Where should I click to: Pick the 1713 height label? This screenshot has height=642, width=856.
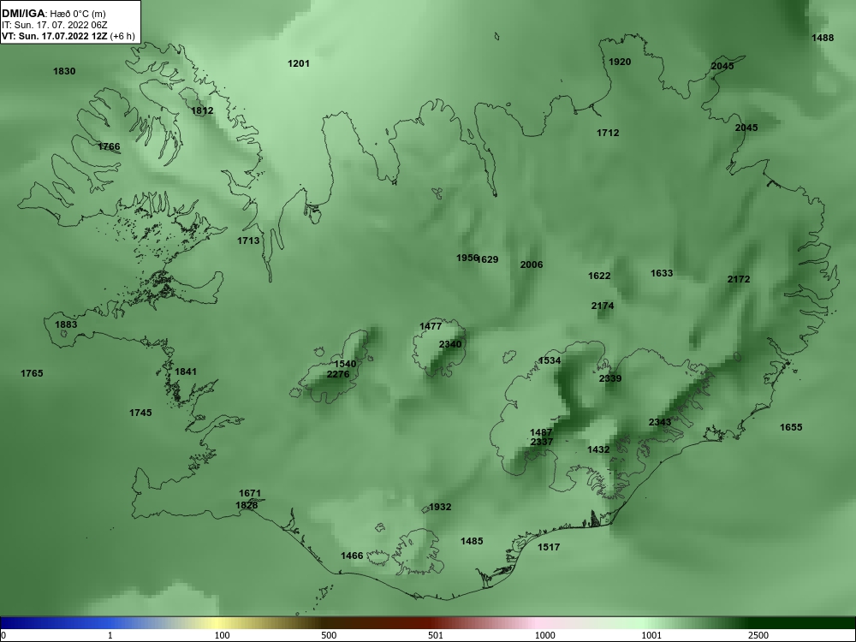click(248, 241)
